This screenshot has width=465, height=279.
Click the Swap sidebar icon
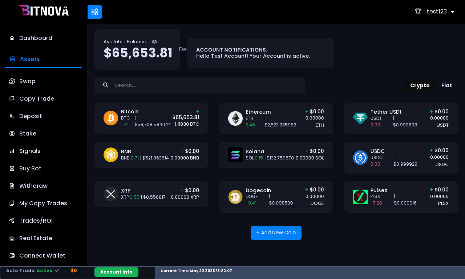(x=12, y=81)
